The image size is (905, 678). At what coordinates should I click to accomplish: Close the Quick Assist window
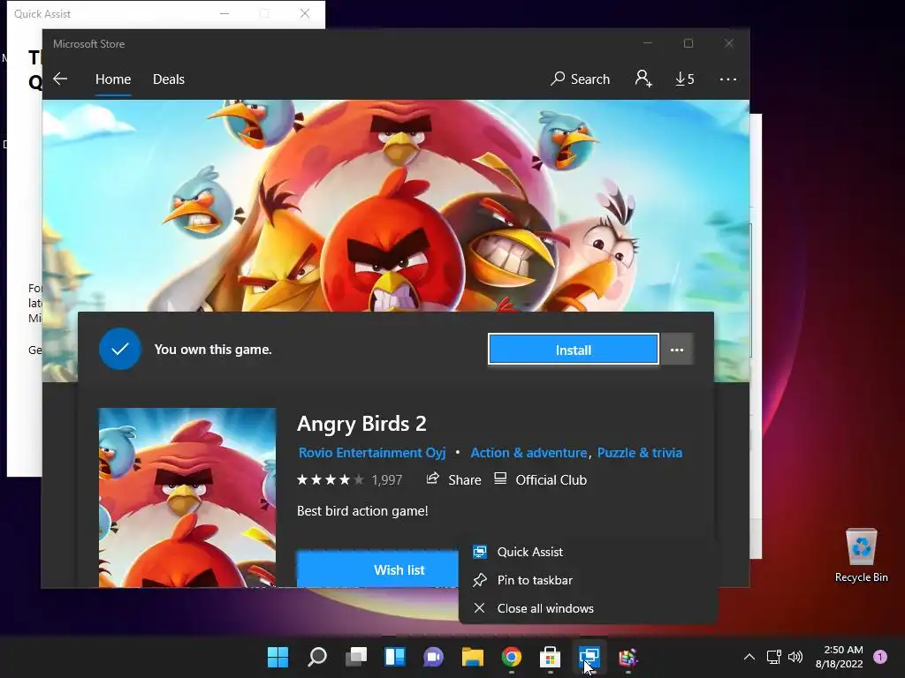(305, 14)
